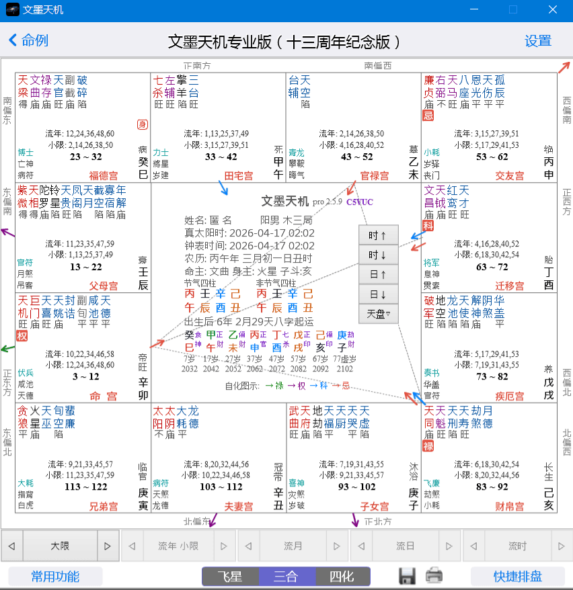Select the 田宅宫 palace label
This screenshot has width=573, height=590.
[x=239, y=175]
